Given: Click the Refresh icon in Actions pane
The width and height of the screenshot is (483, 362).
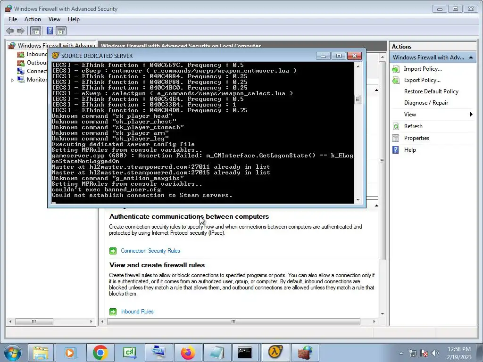Looking at the screenshot, I should (396, 126).
